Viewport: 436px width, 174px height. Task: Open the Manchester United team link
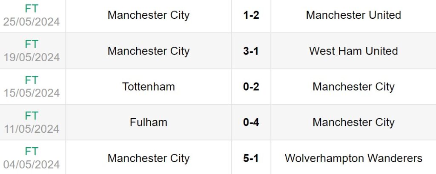[x=353, y=15]
